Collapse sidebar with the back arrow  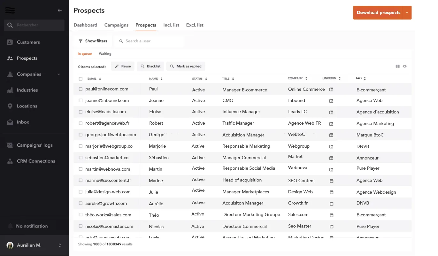[x=59, y=11]
